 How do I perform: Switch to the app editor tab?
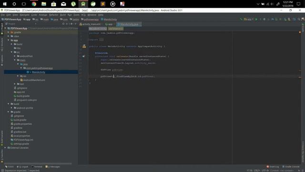tap(109, 24)
